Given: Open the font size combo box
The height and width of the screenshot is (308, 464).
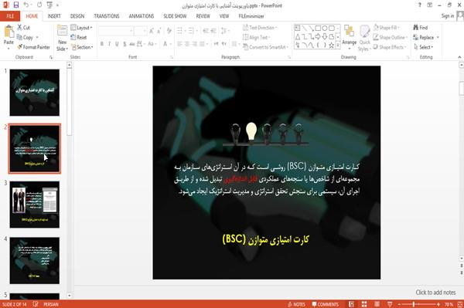Looking at the screenshot, I should [x=140, y=30].
